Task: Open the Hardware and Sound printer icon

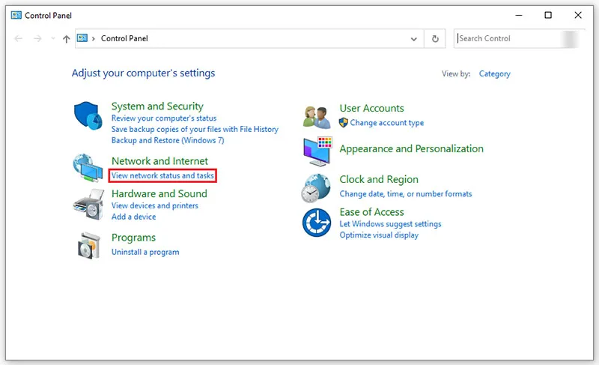Action: pos(88,205)
